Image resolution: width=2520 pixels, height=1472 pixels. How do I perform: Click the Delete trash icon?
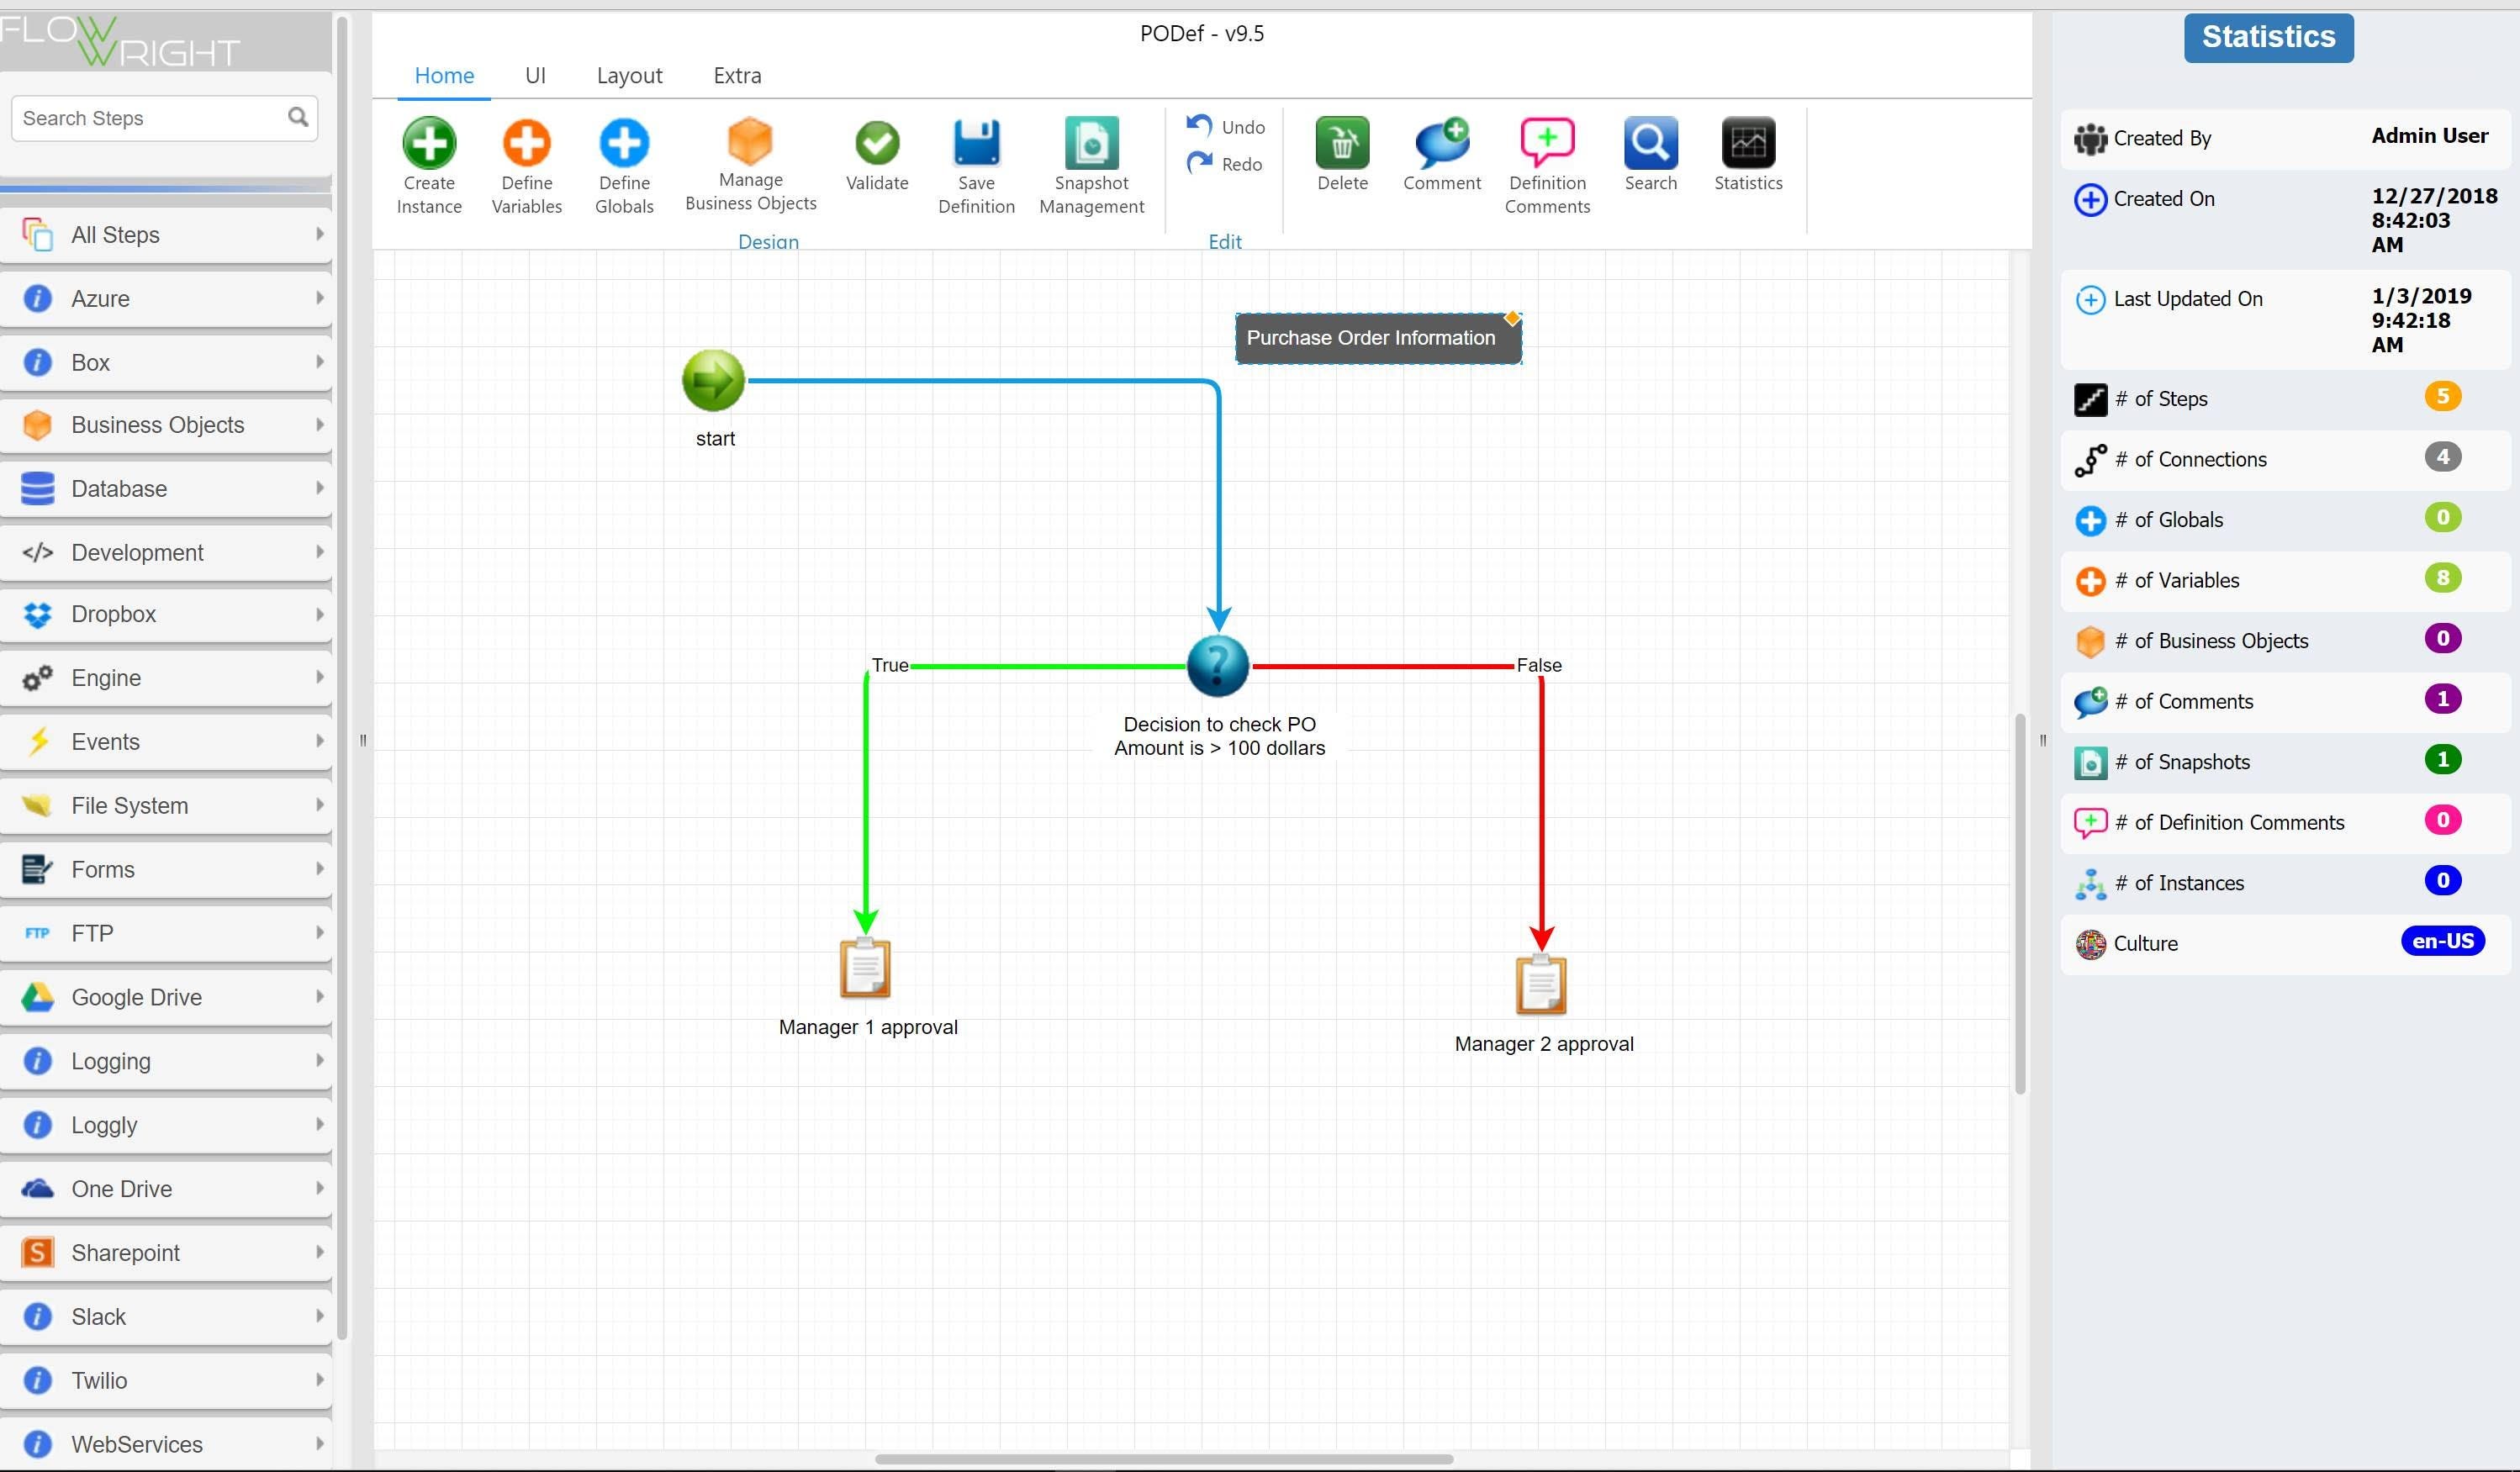(1342, 144)
